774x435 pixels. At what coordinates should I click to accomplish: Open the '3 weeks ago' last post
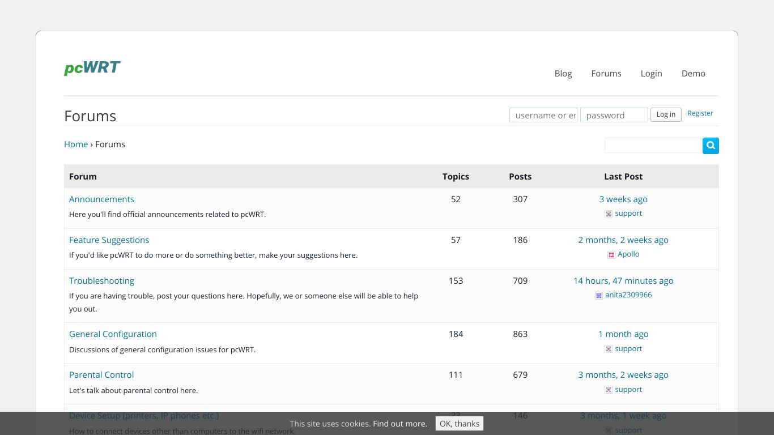[x=623, y=199]
